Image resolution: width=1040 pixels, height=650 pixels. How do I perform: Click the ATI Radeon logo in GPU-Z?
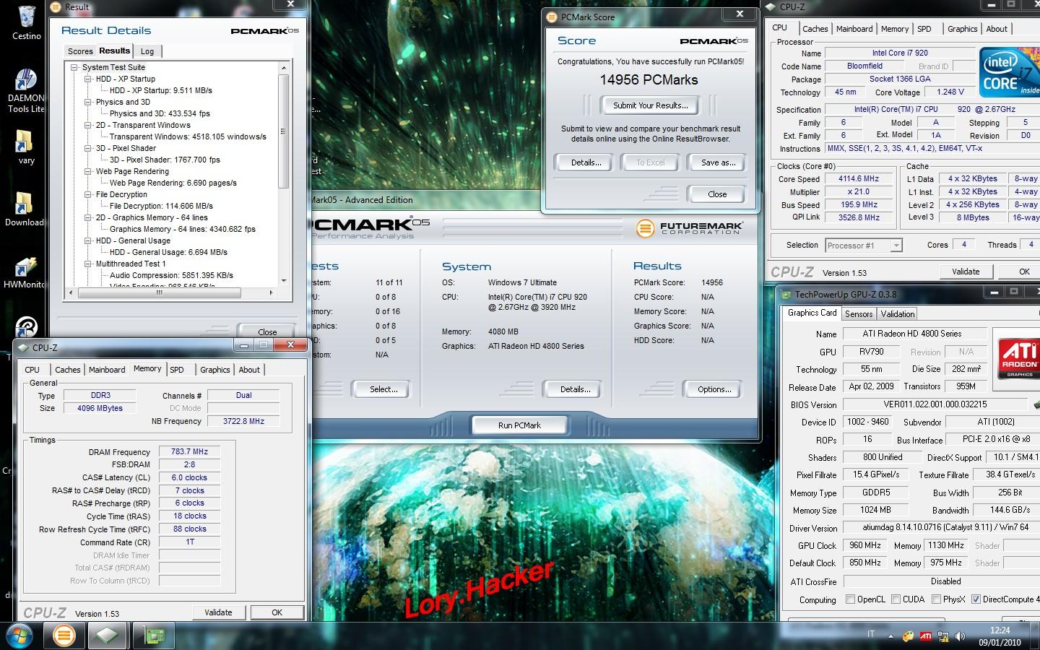pyautogui.click(x=1018, y=358)
